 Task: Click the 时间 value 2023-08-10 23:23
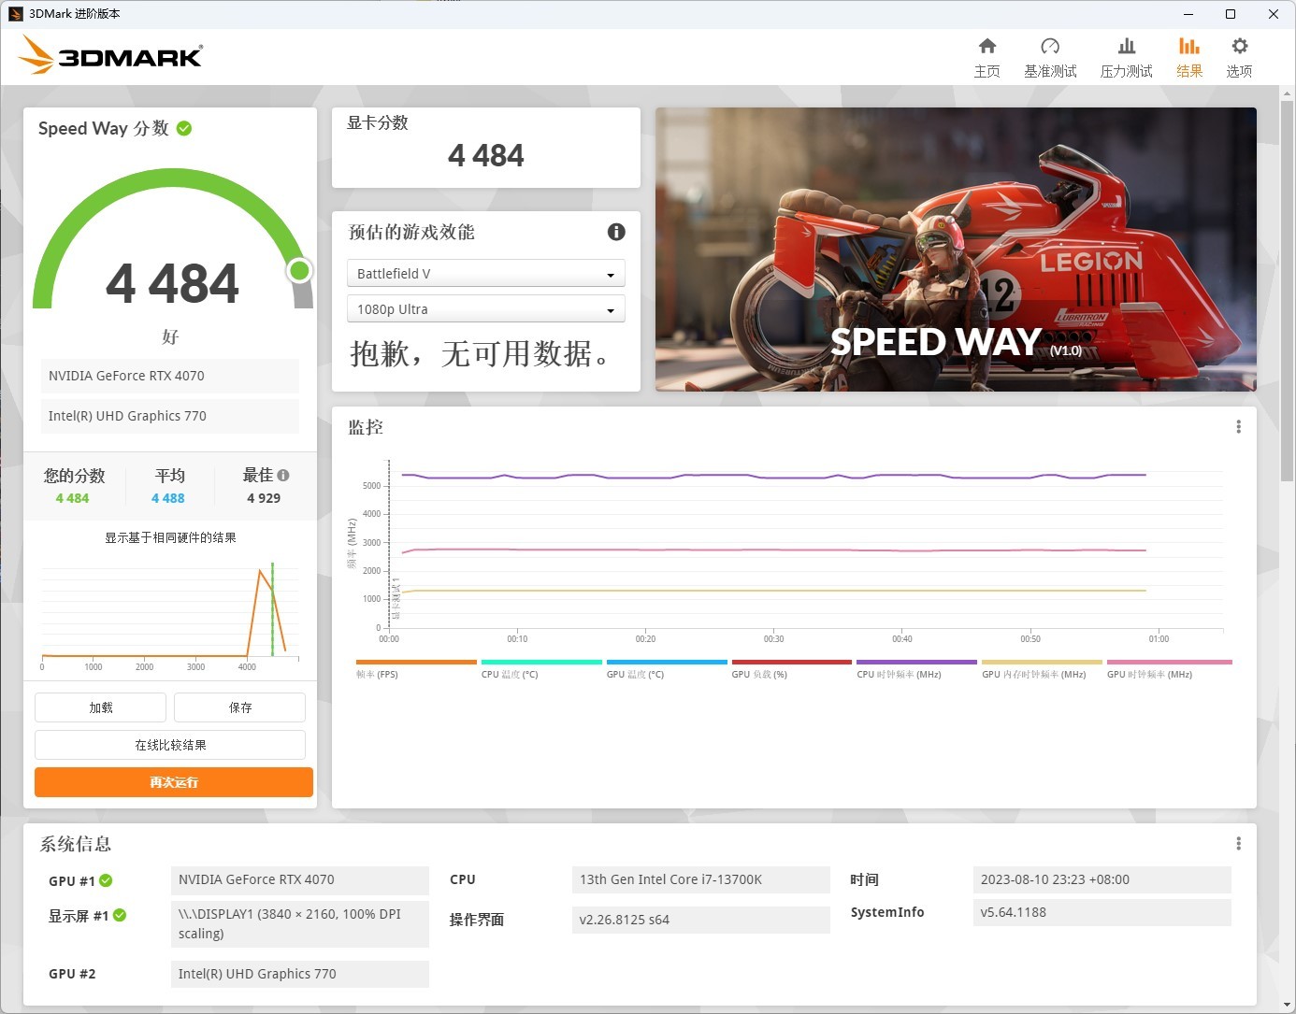click(1102, 879)
